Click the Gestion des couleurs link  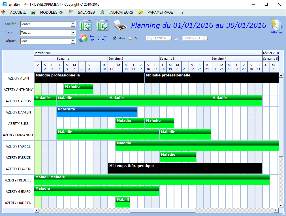click(x=98, y=38)
